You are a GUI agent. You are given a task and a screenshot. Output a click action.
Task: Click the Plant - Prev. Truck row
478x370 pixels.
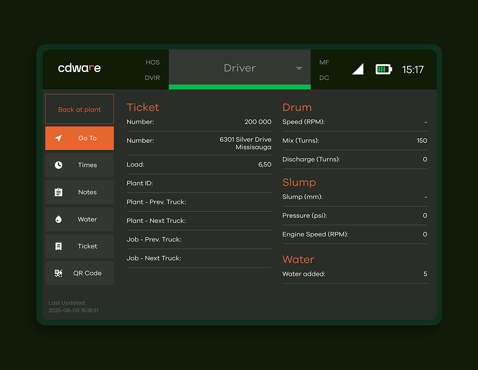click(199, 202)
